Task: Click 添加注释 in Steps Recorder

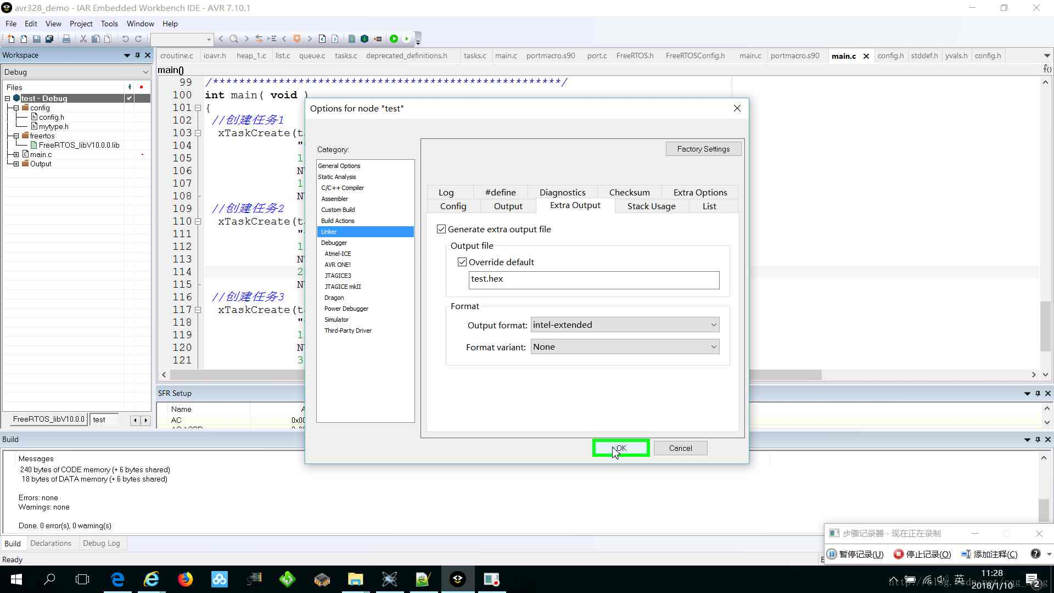Action: (x=990, y=554)
